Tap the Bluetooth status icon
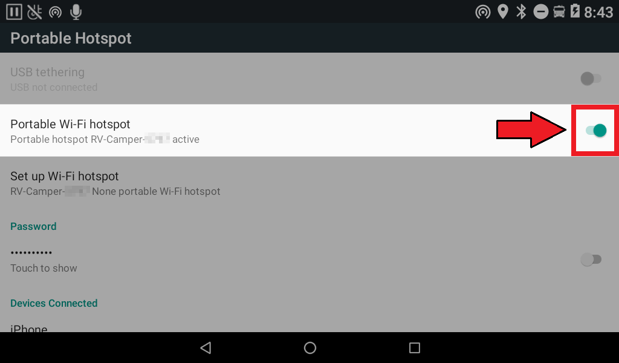 tap(522, 12)
